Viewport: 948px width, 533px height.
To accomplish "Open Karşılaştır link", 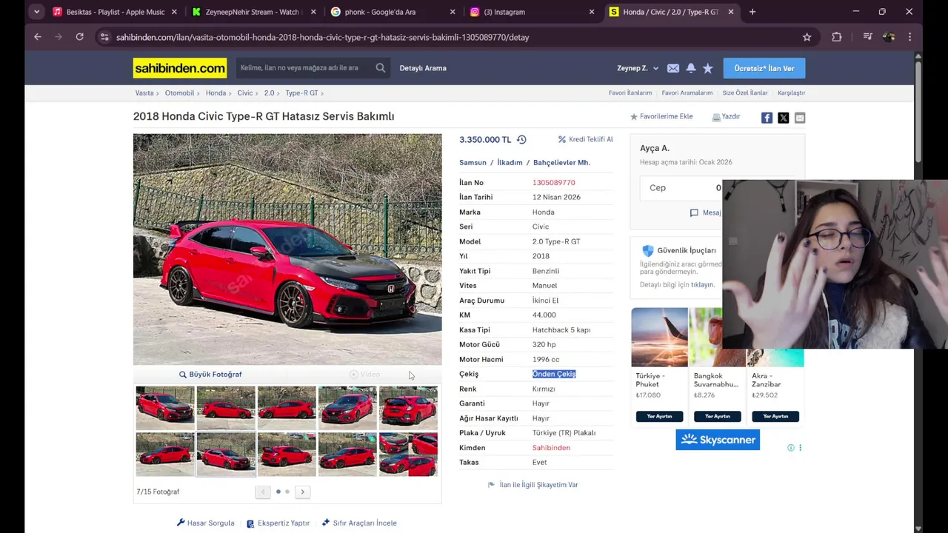I will click(x=791, y=93).
